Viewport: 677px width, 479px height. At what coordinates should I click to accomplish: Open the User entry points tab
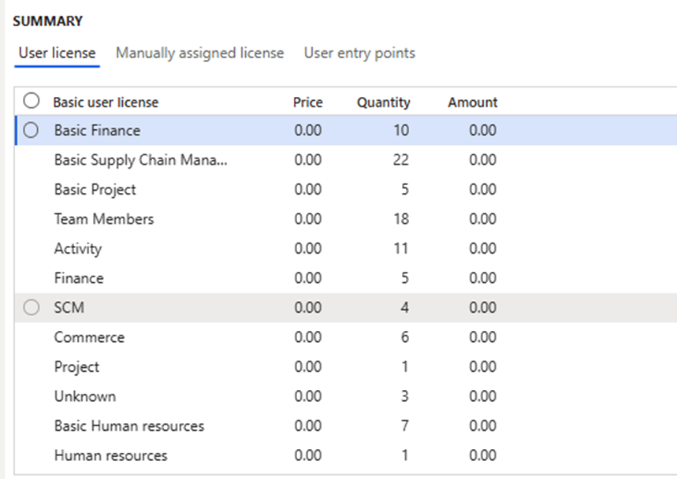click(359, 53)
